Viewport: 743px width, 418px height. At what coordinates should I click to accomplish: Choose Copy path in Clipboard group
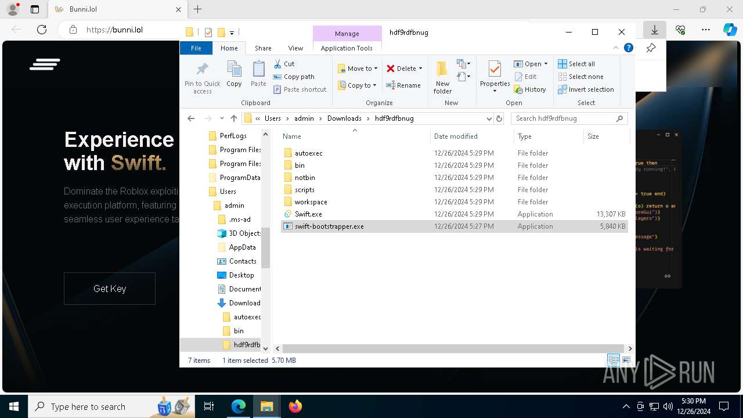[294, 77]
